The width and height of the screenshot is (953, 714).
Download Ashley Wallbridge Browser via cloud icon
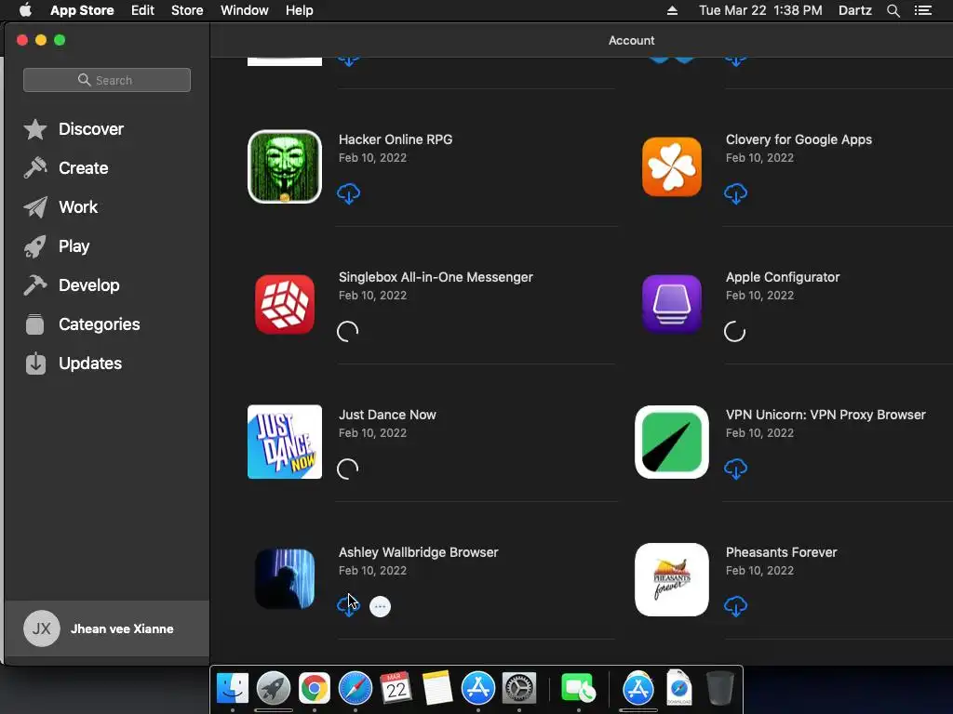point(348,605)
